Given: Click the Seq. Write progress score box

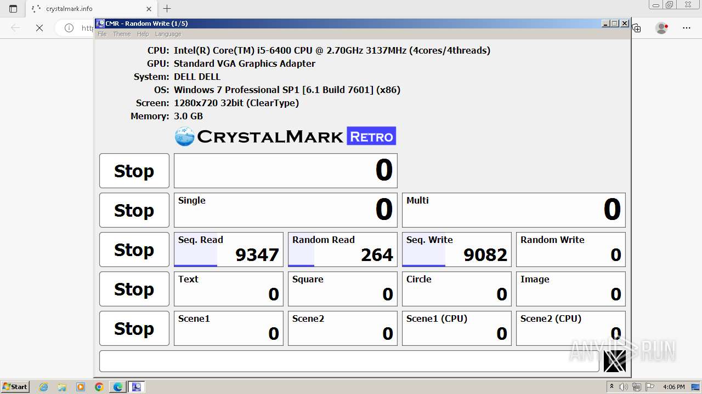Looking at the screenshot, I should [x=457, y=250].
